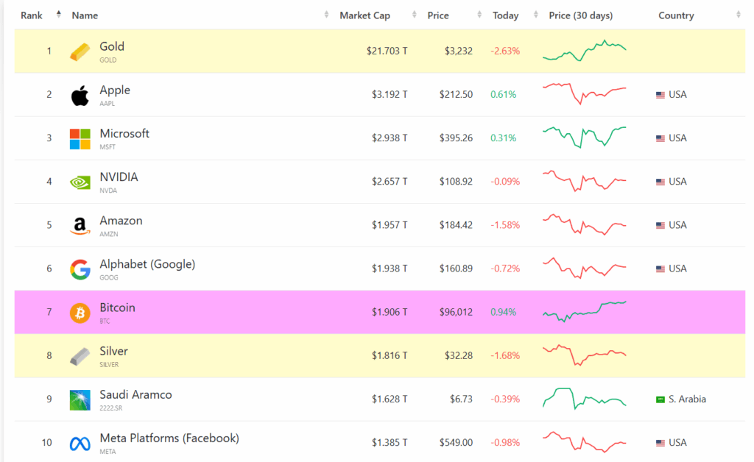
Task: Click the Amazon logo icon
Action: pyautogui.click(x=80, y=225)
